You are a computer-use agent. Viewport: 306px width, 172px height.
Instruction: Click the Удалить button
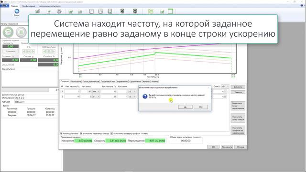tap(238, 92)
